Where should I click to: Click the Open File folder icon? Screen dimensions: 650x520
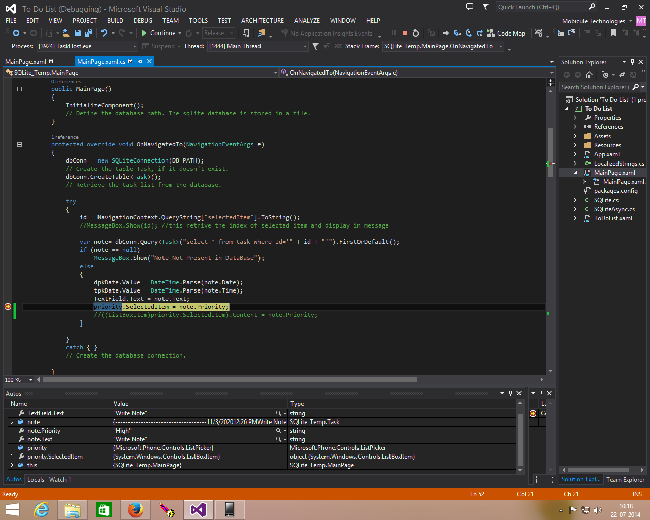(67, 33)
